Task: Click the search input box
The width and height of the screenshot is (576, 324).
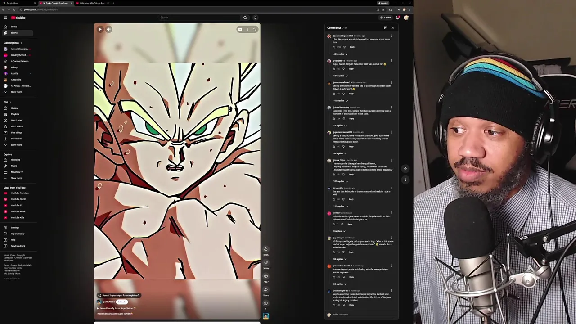Action: (x=200, y=18)
